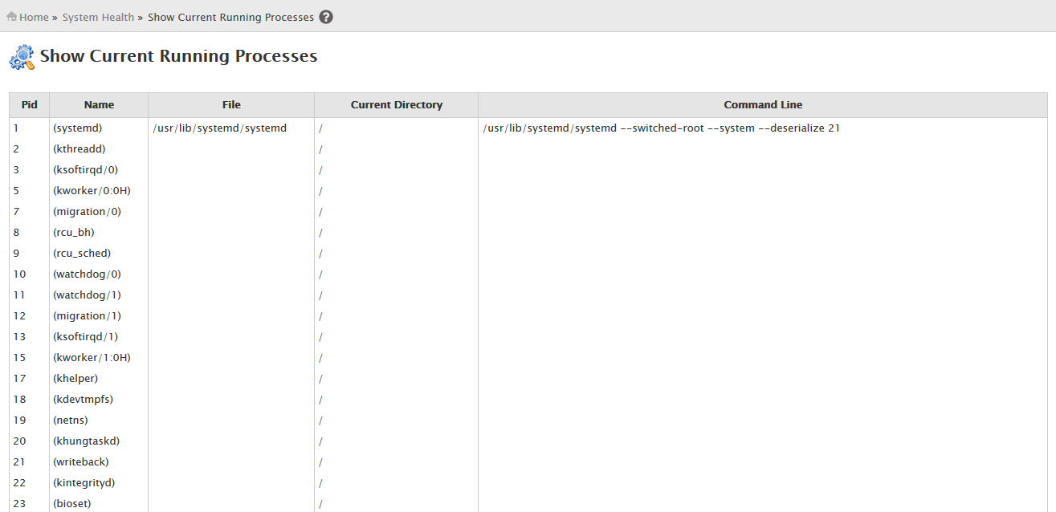Select the (bioset) process name
Screen dimensions: 1056x512
tap(72, 504)
